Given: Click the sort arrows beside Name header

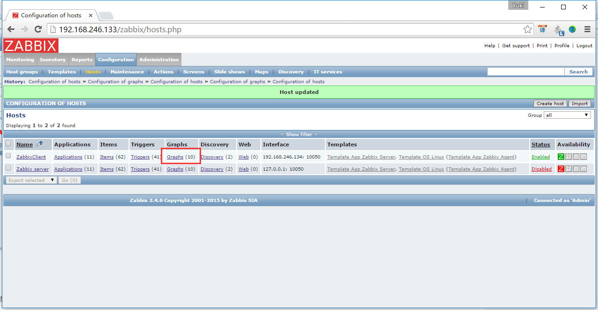Looking at the screenshot, I should 39,144.
